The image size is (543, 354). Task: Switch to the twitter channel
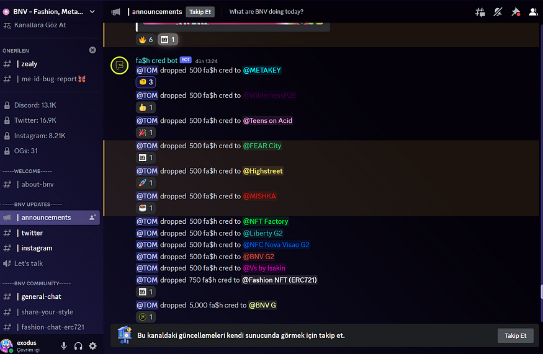50,233
